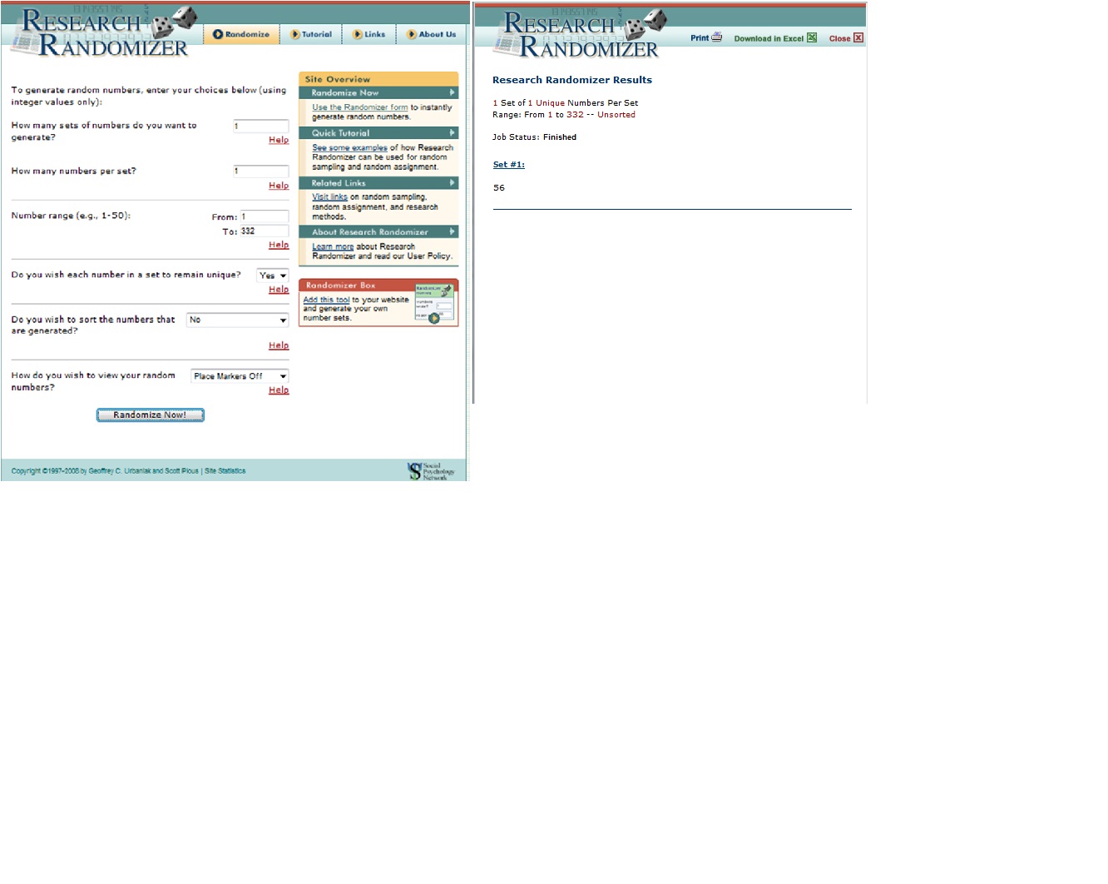Click the Set #1 link
The image size is (1108, 884).
(509, 165)
